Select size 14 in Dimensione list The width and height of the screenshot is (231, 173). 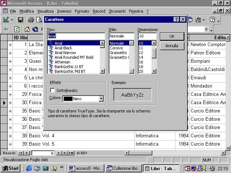pyautogui.click(x=141, y=57)
